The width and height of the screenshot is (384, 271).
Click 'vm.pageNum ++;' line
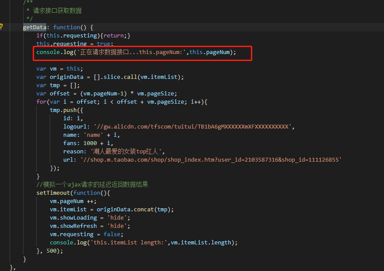point(73,201)
